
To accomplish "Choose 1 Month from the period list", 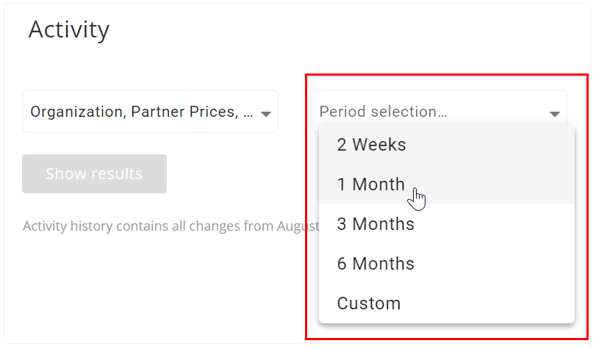I will [x=447, y=184].
